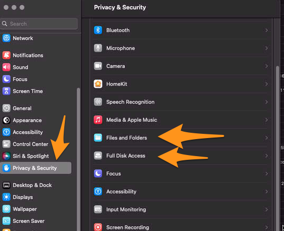Click the Bluetooth icon in privacy list
The image size is (284, 231).
tap(98, 30)
